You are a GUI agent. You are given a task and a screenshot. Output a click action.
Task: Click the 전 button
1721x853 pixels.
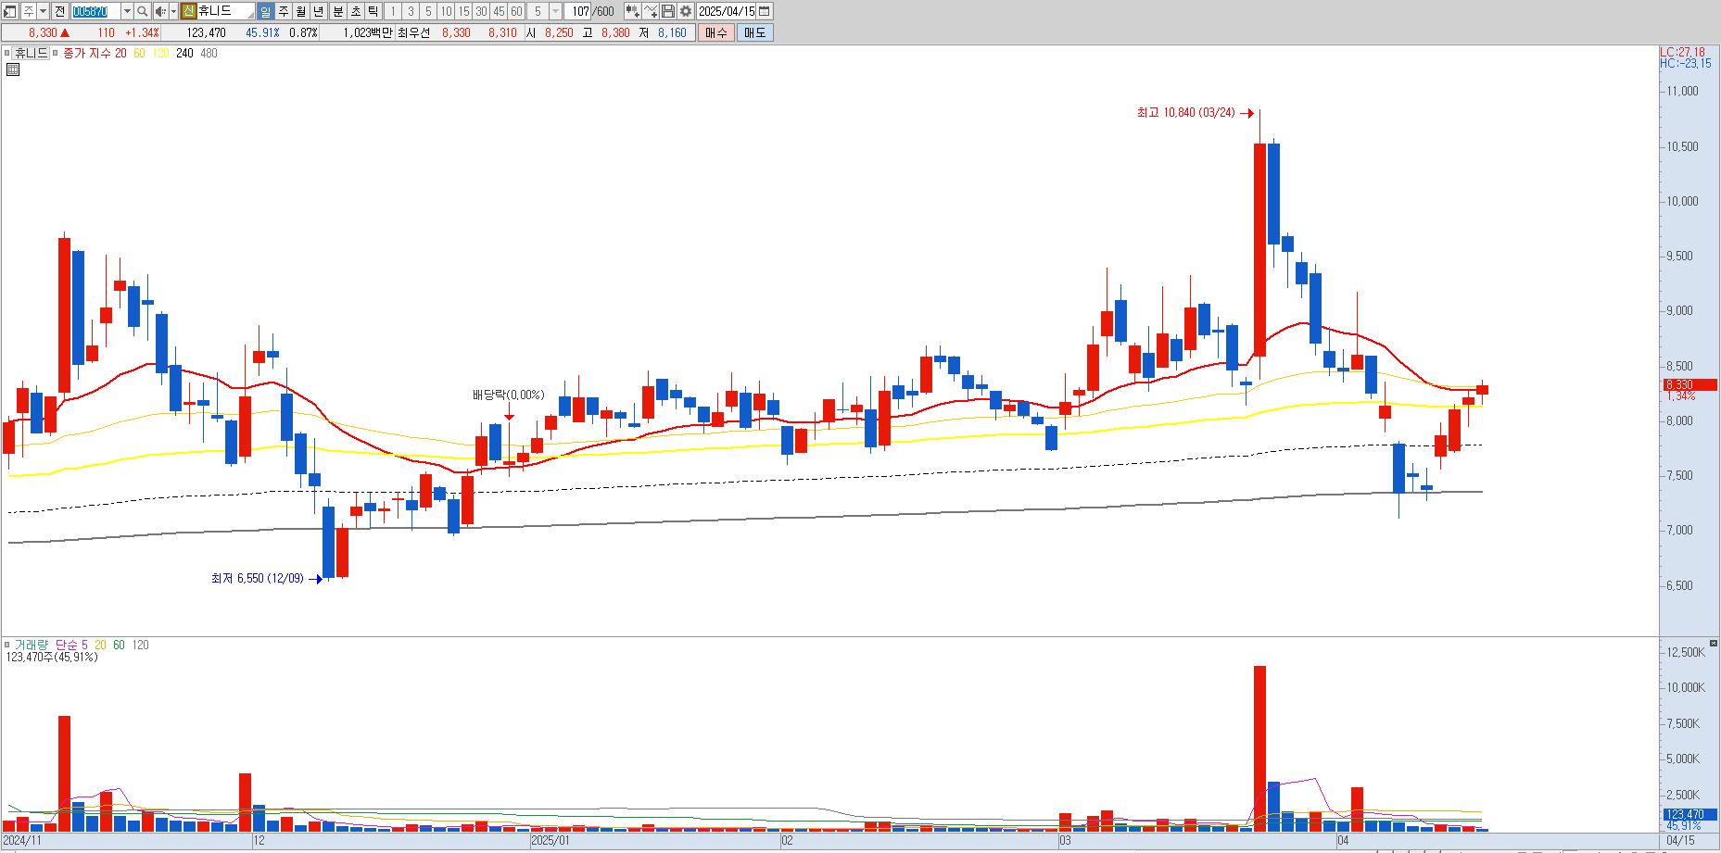(59, 11)
